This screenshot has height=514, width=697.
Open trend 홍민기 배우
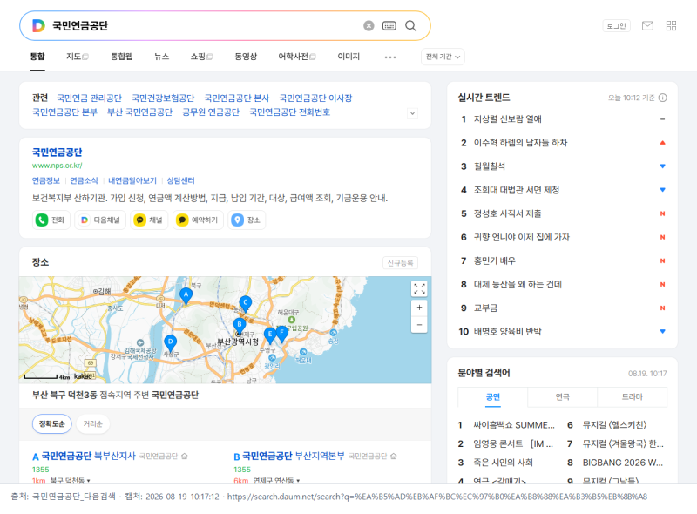click(495, 260)
